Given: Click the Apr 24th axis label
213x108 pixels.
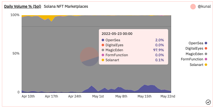Looking at the screenshot, I should click(75, 96).
